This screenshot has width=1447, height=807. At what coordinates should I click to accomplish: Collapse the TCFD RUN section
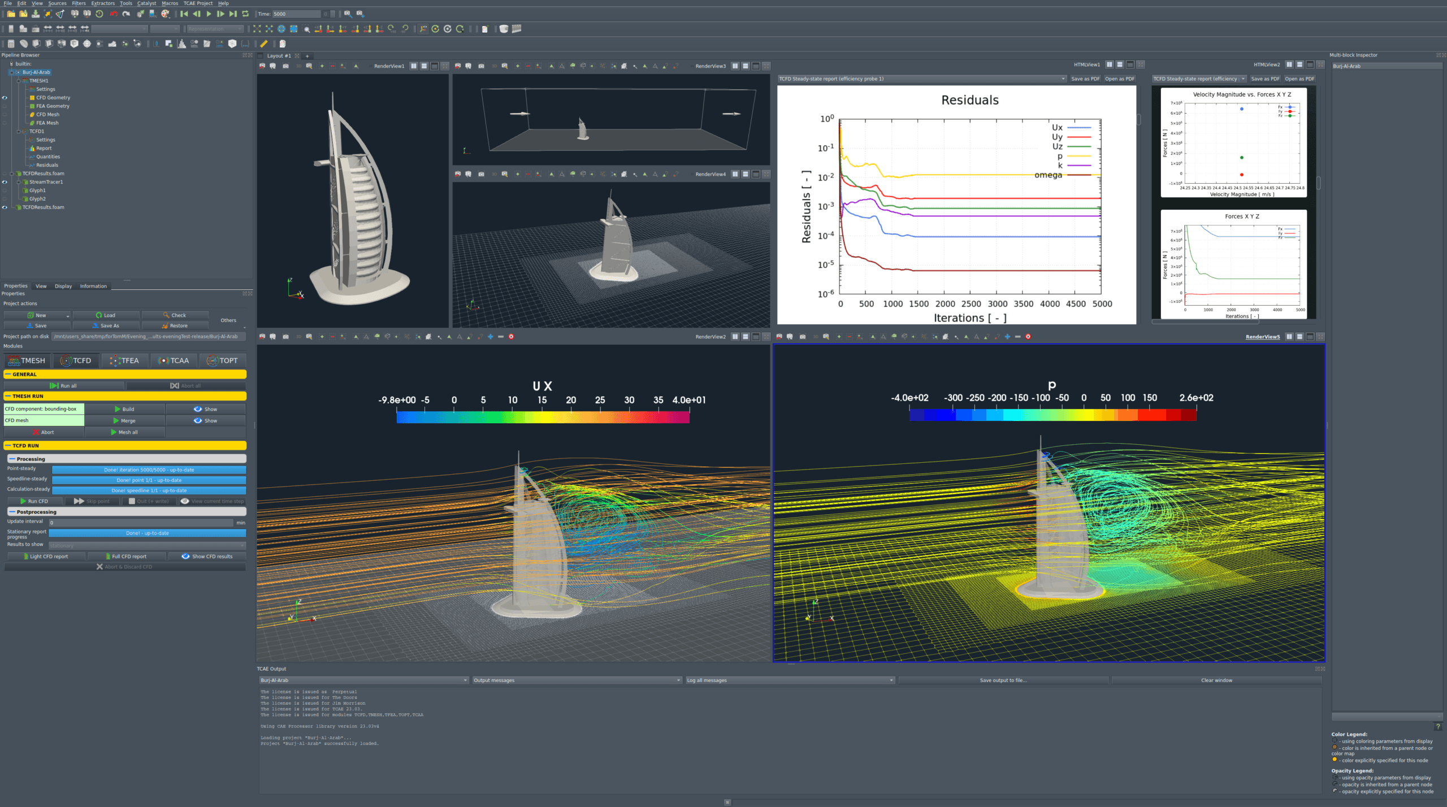point(8,446)
